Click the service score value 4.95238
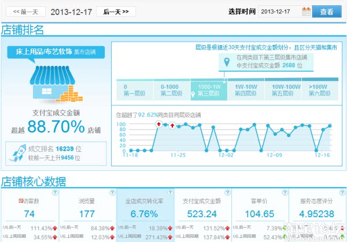347x242 pixels. (x=316, y=214)
